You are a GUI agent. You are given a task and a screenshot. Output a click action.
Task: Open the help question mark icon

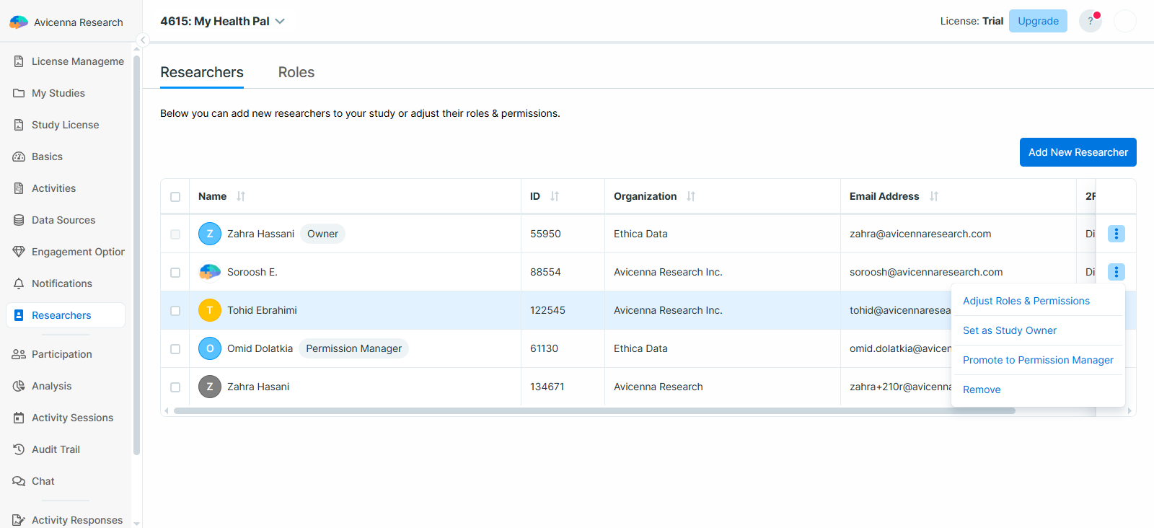(1090, 21)
